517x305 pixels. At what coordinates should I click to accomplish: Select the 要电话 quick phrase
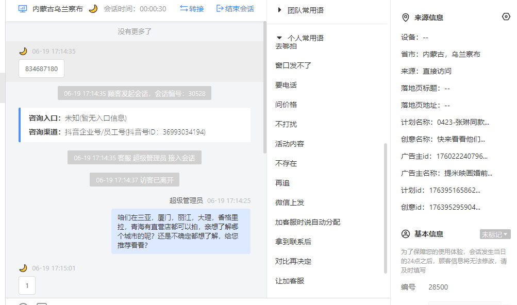click(286, 85)
